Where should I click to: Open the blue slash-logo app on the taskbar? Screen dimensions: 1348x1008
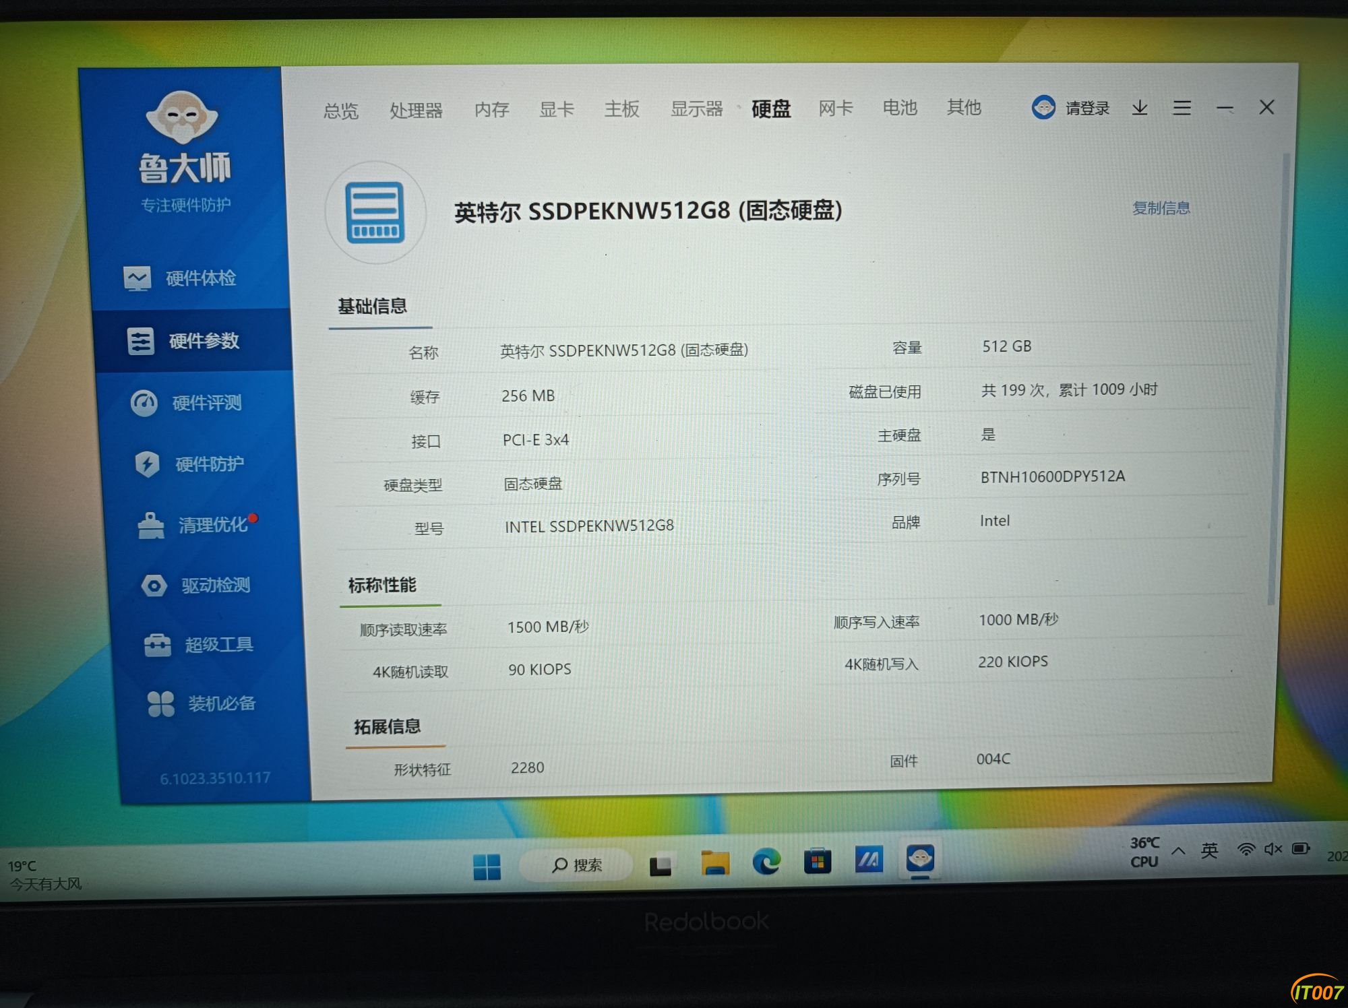point(869,860)
